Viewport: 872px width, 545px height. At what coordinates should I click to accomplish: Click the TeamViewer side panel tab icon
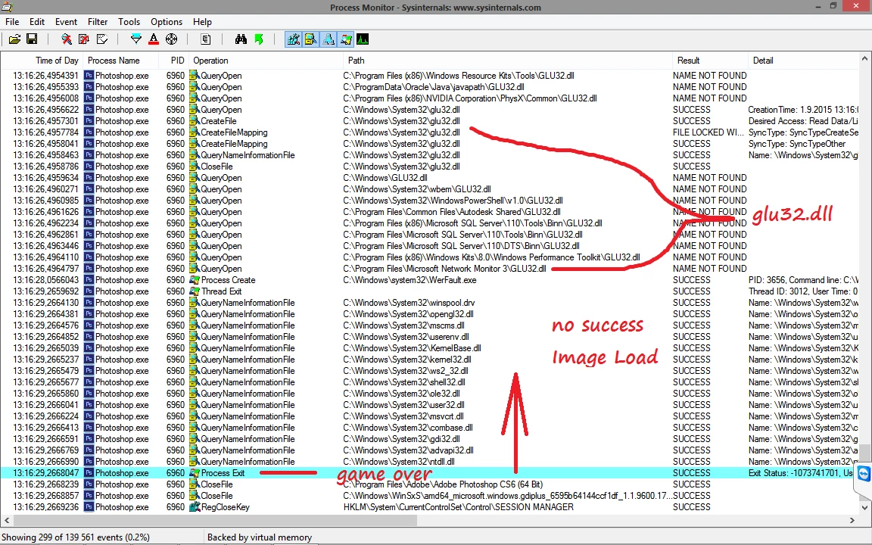pos(864,475)
